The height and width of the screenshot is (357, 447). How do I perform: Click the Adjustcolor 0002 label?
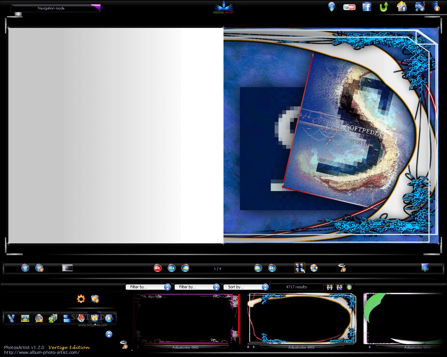click(185, 347)
